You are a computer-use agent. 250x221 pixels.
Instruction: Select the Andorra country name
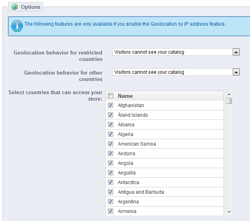click(126, 154)
